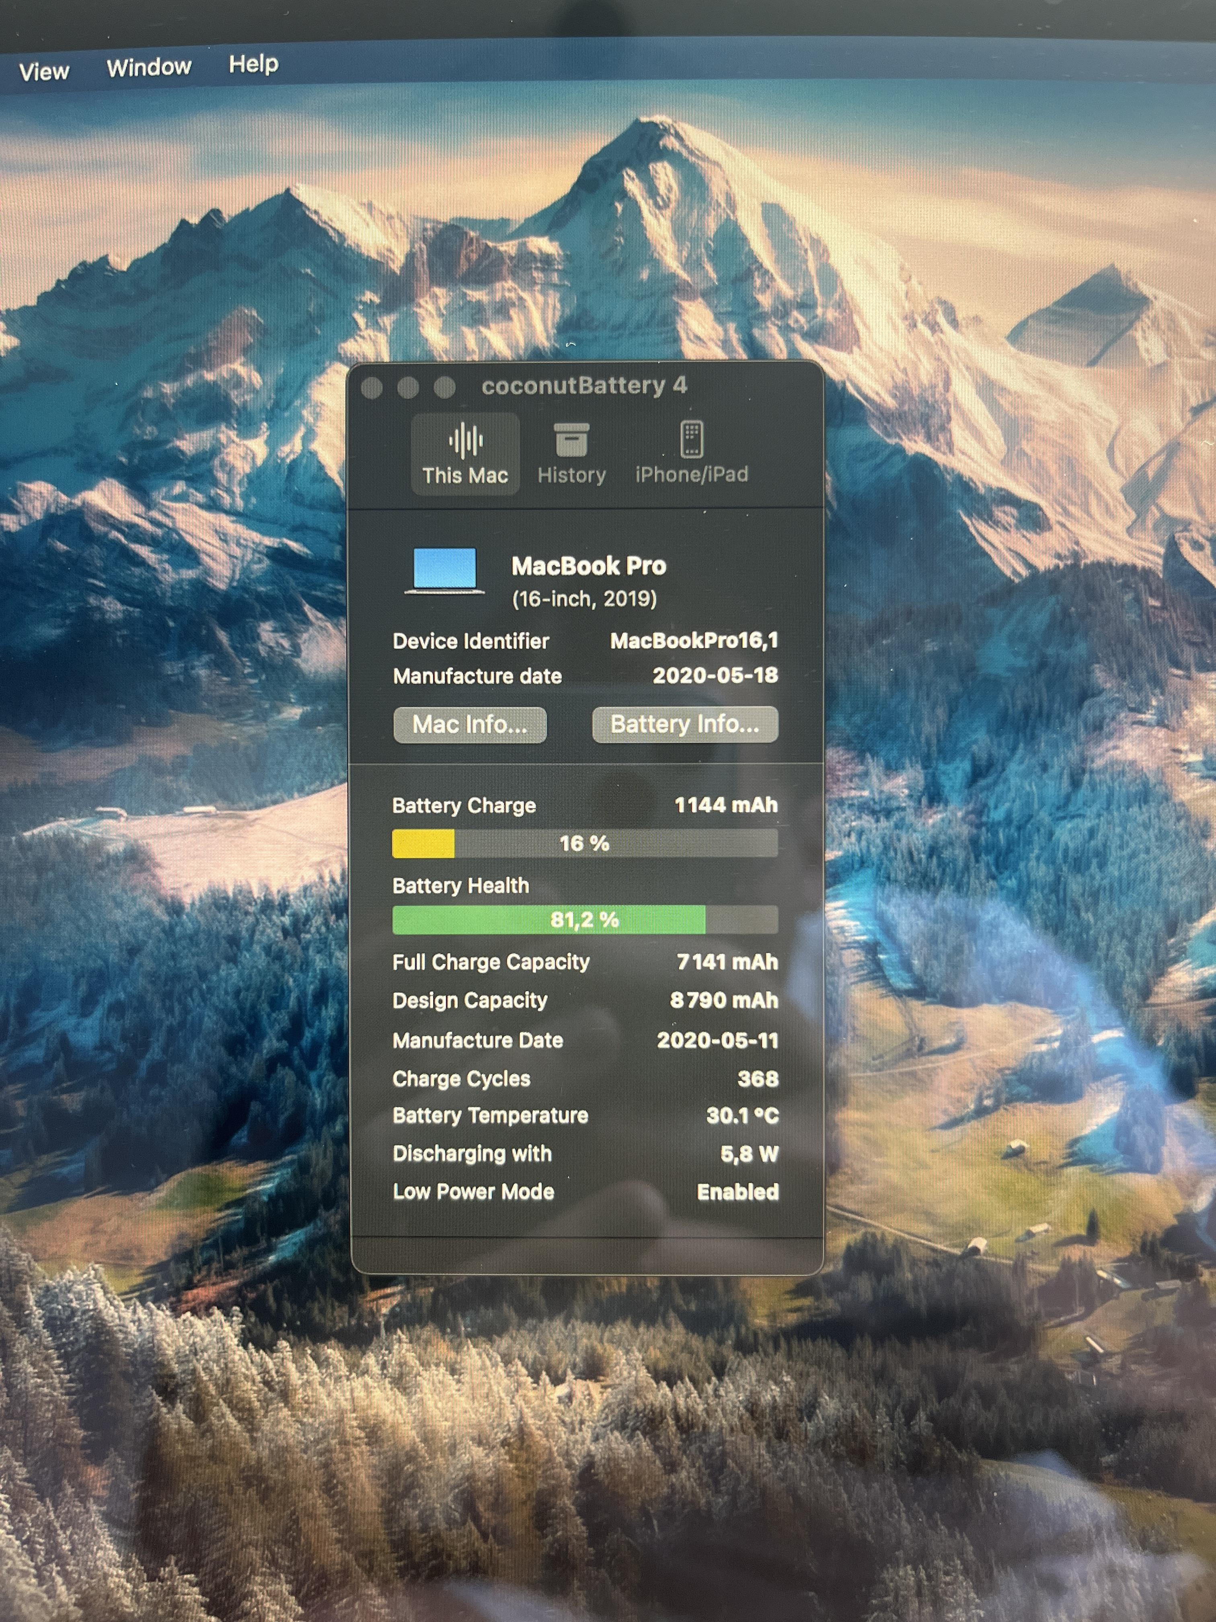This screenshot has width=1216, height=1622.
Task: Click the Low Power Mode Enabled value
Action: tap(737, 1192)
